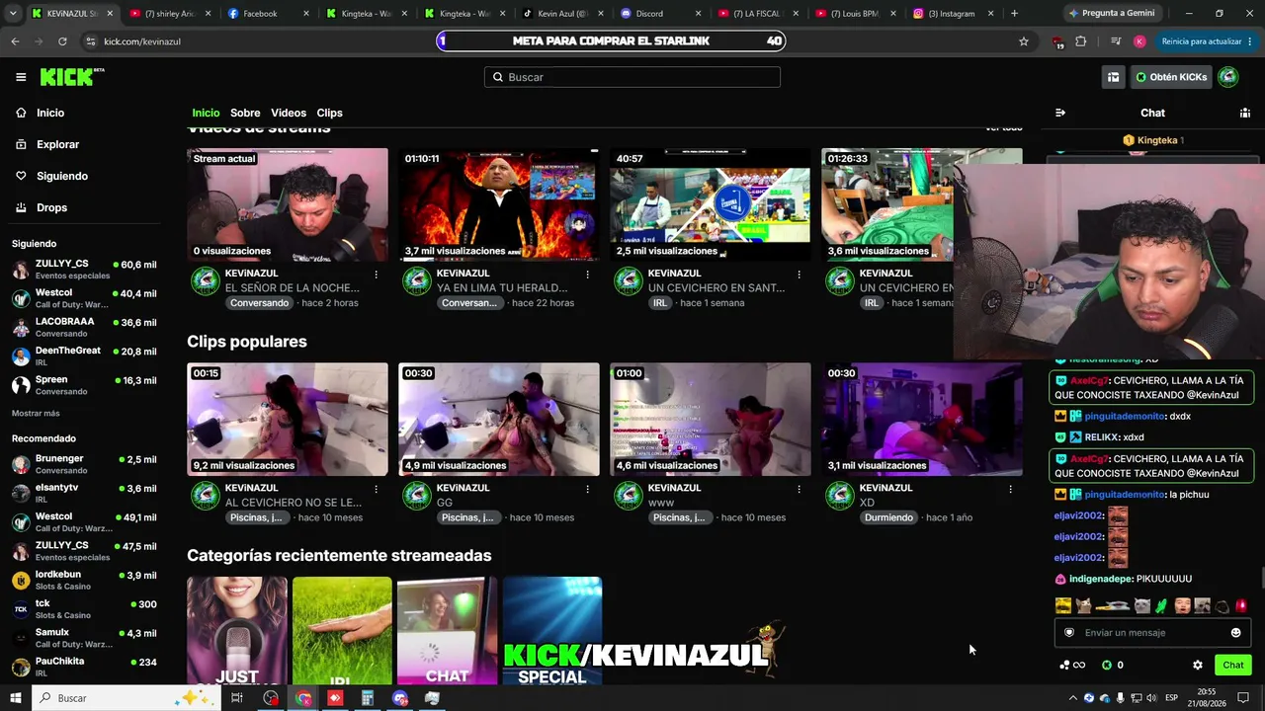Play the 00:15 popular clip thumbnail
This screenshot has height=711, width=1265.
(x=288, y=420)
